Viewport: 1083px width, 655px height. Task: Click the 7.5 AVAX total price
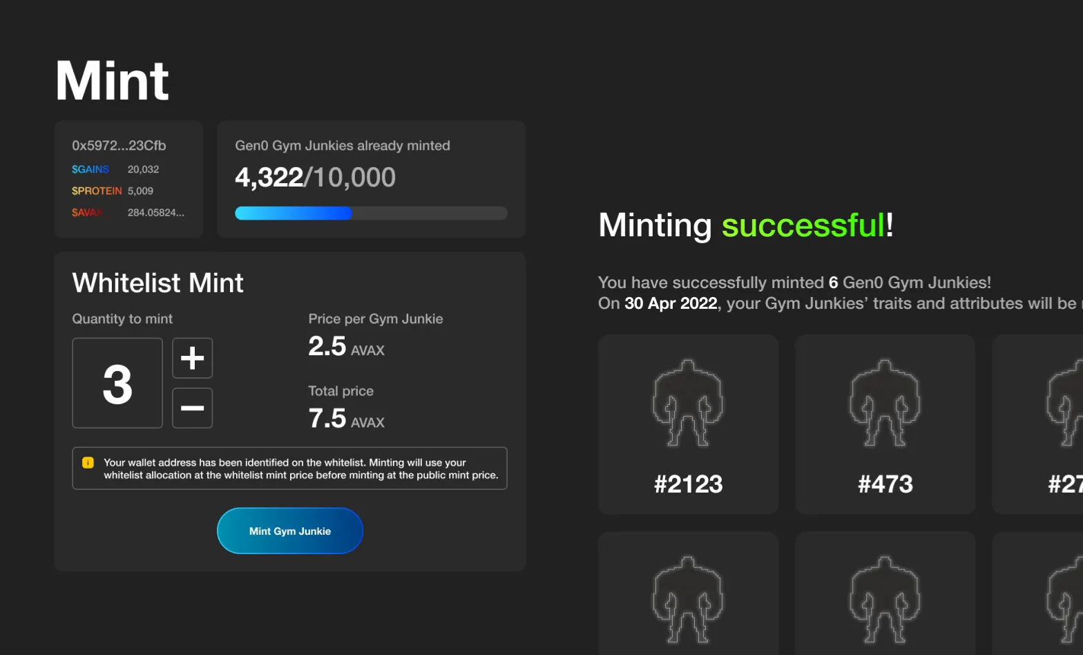tap(346, 418)
